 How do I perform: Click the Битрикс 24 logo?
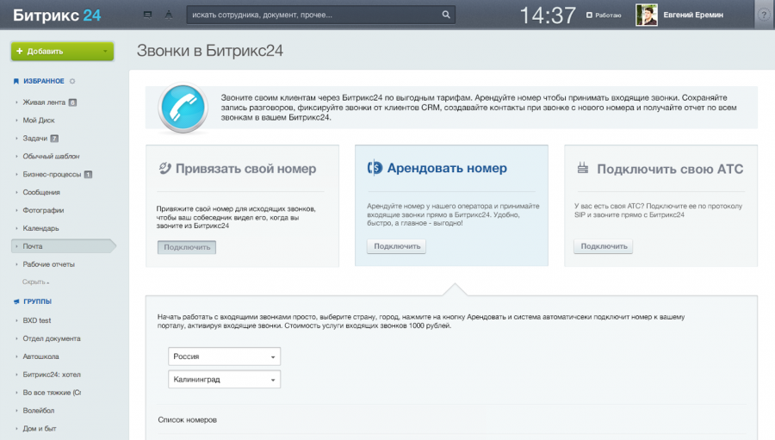coord(57,15)
